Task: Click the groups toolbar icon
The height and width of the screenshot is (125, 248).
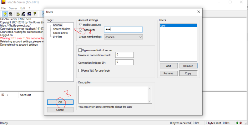Action: [x=29, y=14]
